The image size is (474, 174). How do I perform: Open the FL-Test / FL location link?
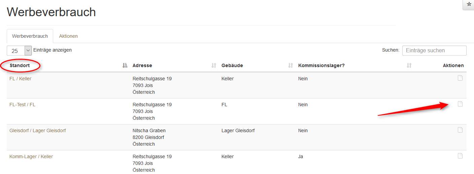pyautogui.click(x=22, y=105)
